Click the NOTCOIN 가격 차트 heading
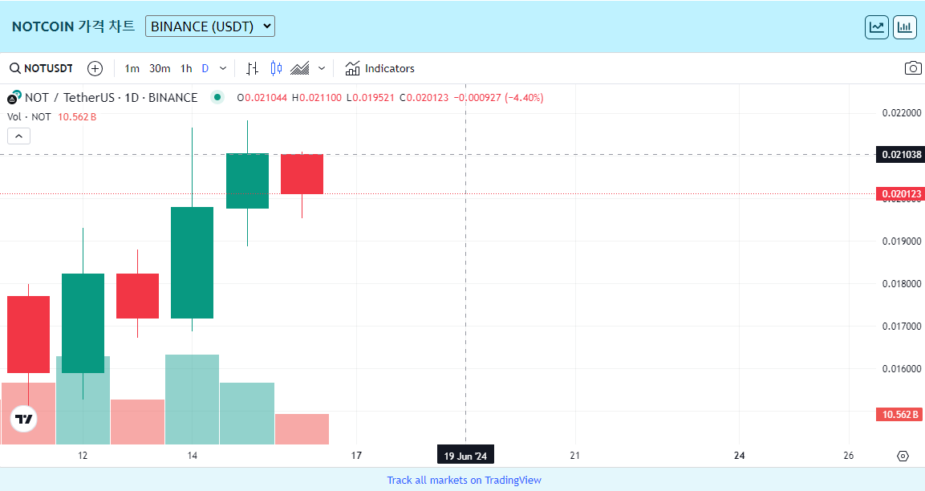 tap(73, 26)
